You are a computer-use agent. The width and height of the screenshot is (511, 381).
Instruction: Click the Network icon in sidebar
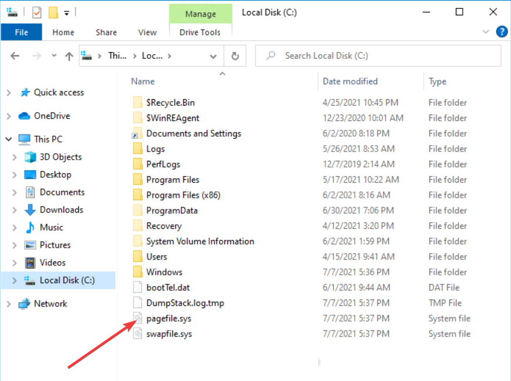(25, 304)
